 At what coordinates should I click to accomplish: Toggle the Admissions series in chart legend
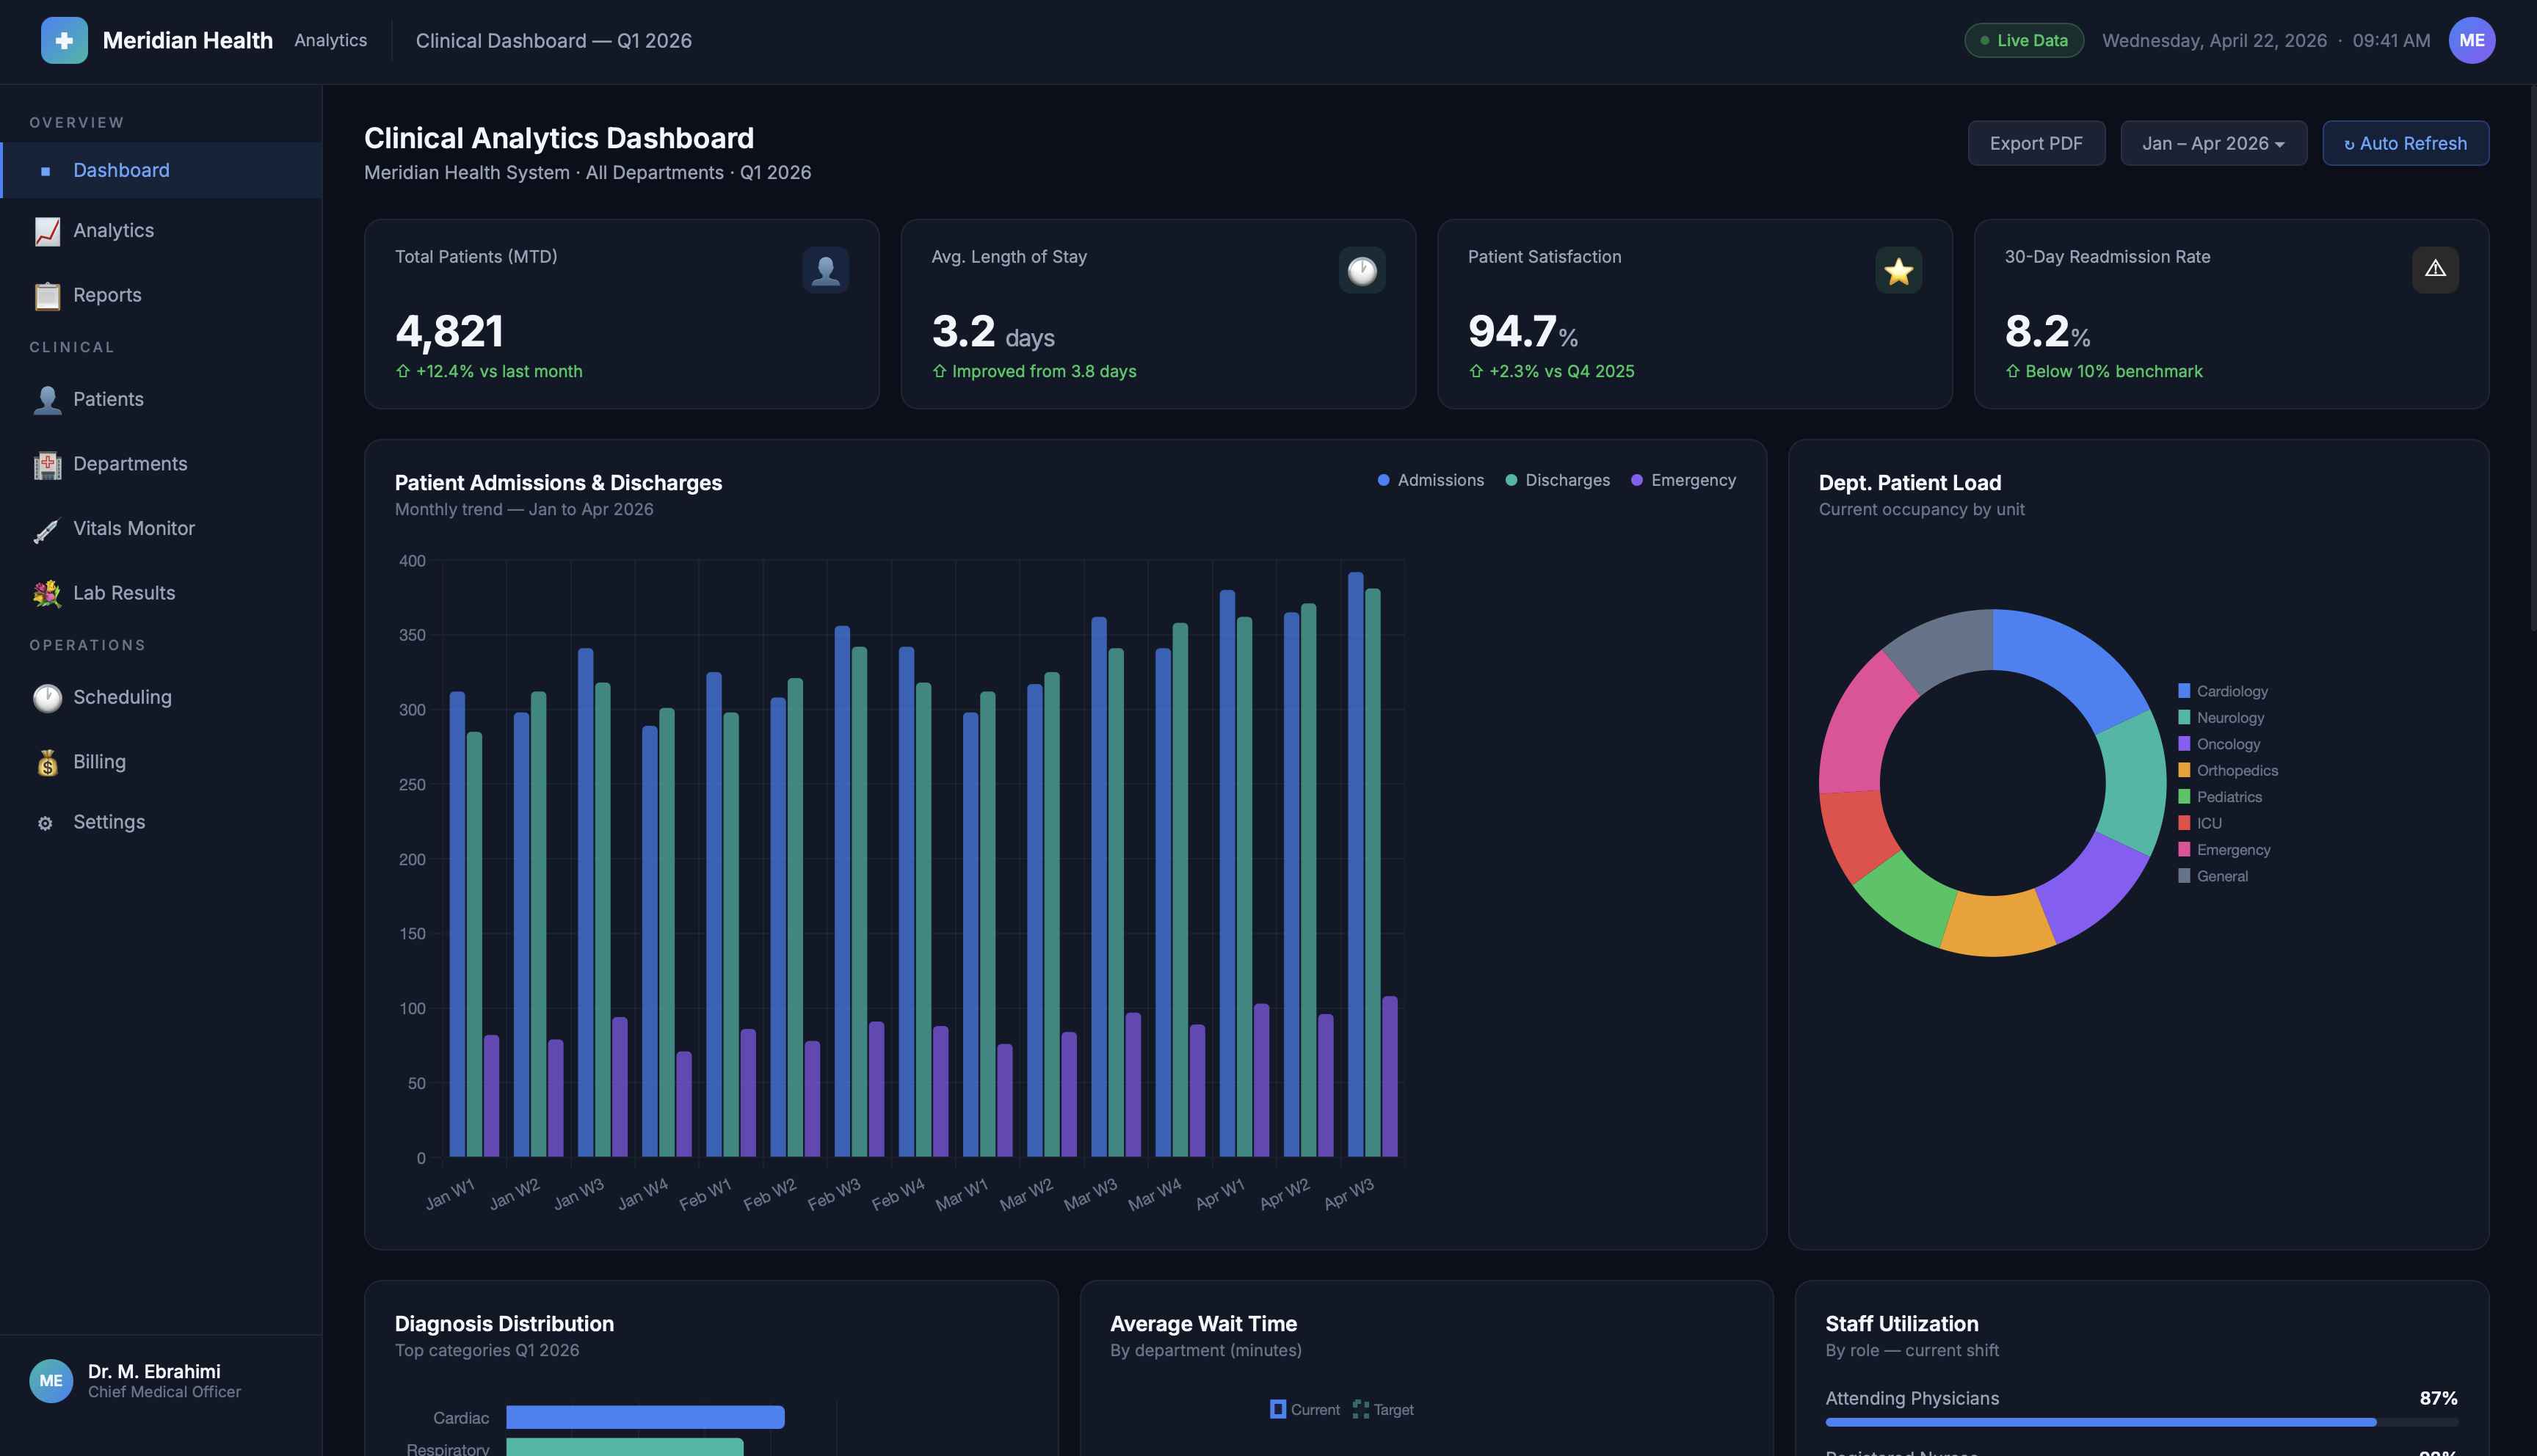coord(1431,480)
